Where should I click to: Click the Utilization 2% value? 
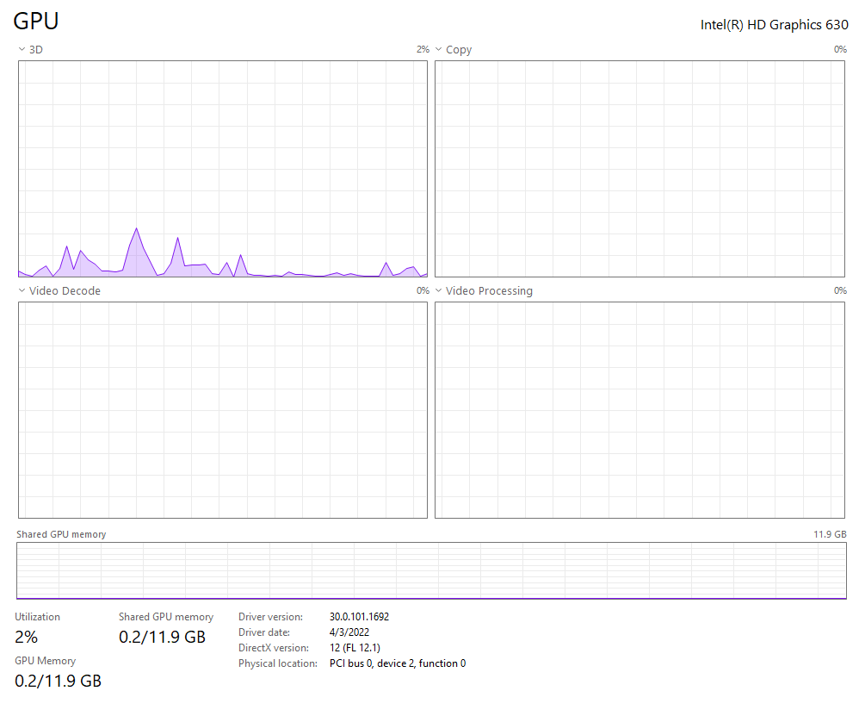pyautogui.click(x=27, y=638)
